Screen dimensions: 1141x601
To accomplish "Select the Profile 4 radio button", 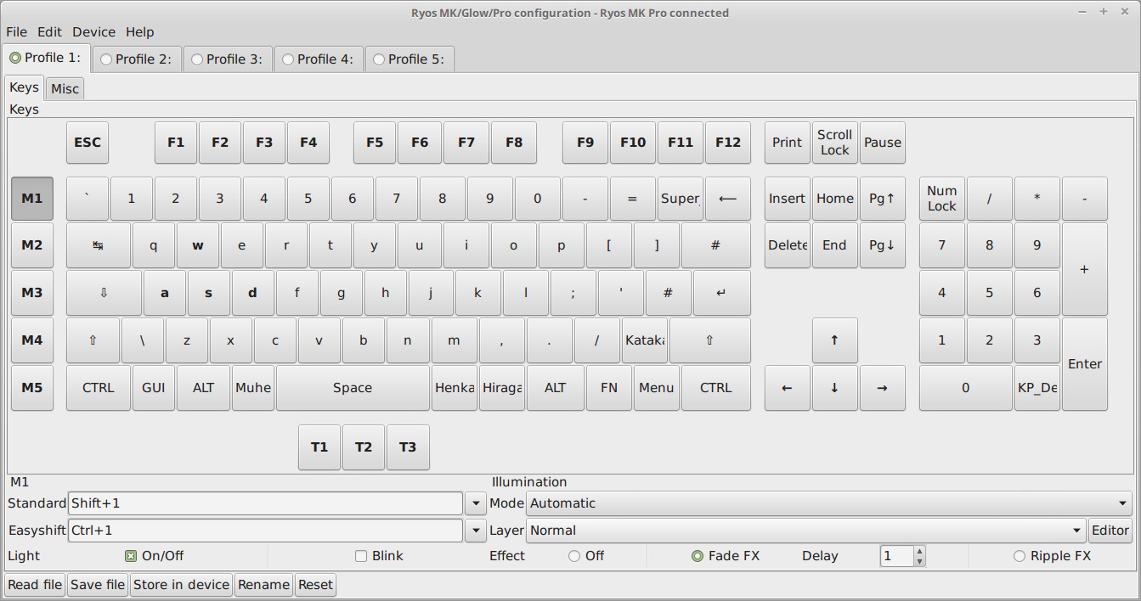I will (288, 59).
